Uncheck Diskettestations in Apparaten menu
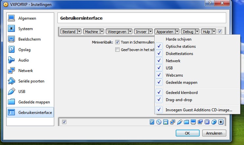 click(x=197, y=53)
